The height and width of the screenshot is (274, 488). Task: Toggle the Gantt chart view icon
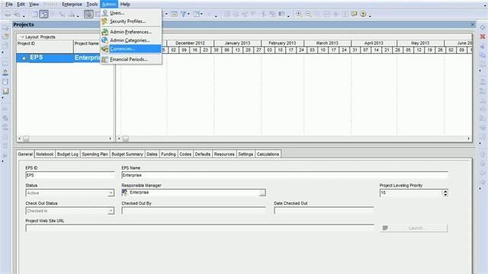pyautogui.click(x=44, y=14)
